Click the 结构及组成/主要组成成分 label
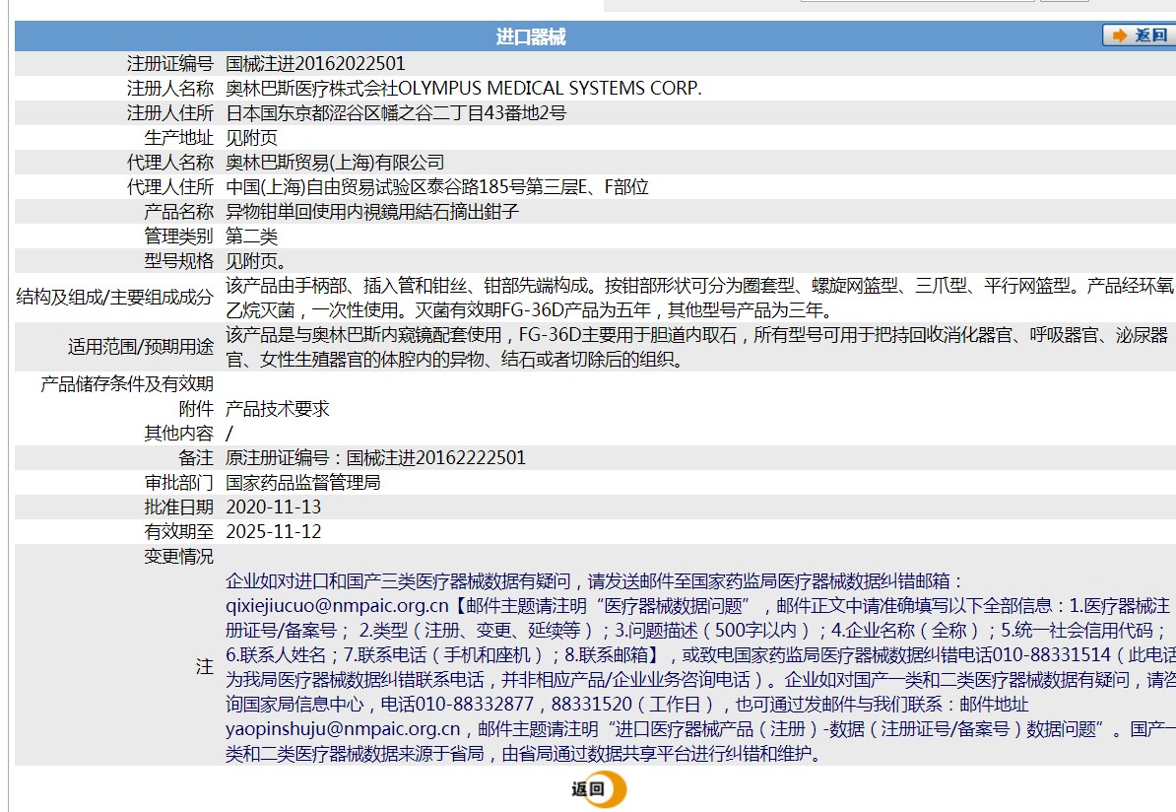The height and width of the screenshot is (812, 1176). pyautogui.click(x=115, y=298)
